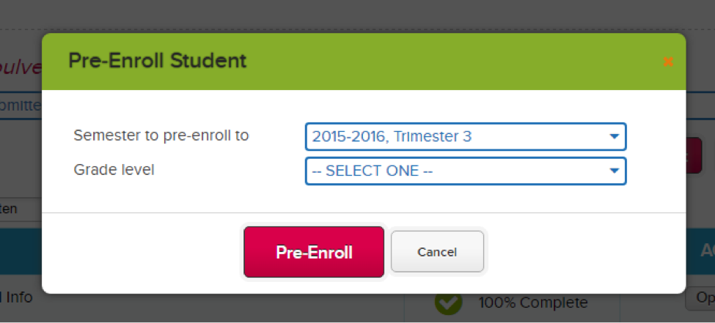Viewport: 715px width, 323px height.
Task: Click the red Pre-Enroll button
Action: tap(314, 252)
